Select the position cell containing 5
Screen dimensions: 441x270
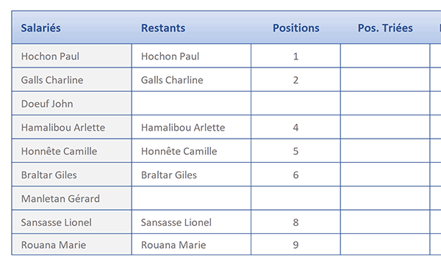[x=295, y=150]
